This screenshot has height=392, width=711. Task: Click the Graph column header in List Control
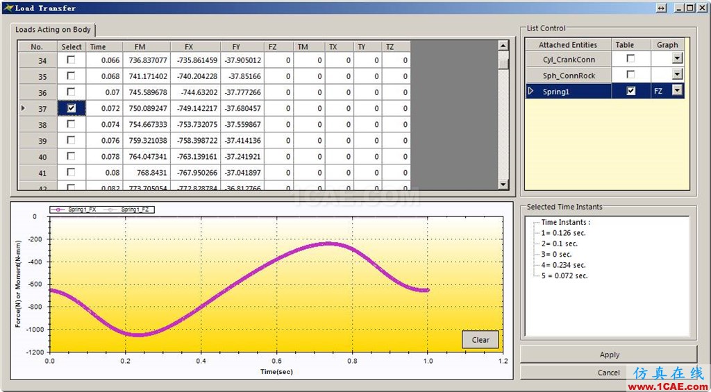coord(667,44)
